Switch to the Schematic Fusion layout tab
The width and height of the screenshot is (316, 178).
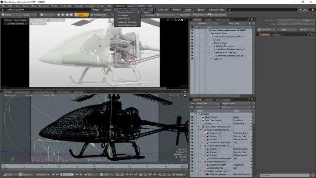[x=217, y=10]
